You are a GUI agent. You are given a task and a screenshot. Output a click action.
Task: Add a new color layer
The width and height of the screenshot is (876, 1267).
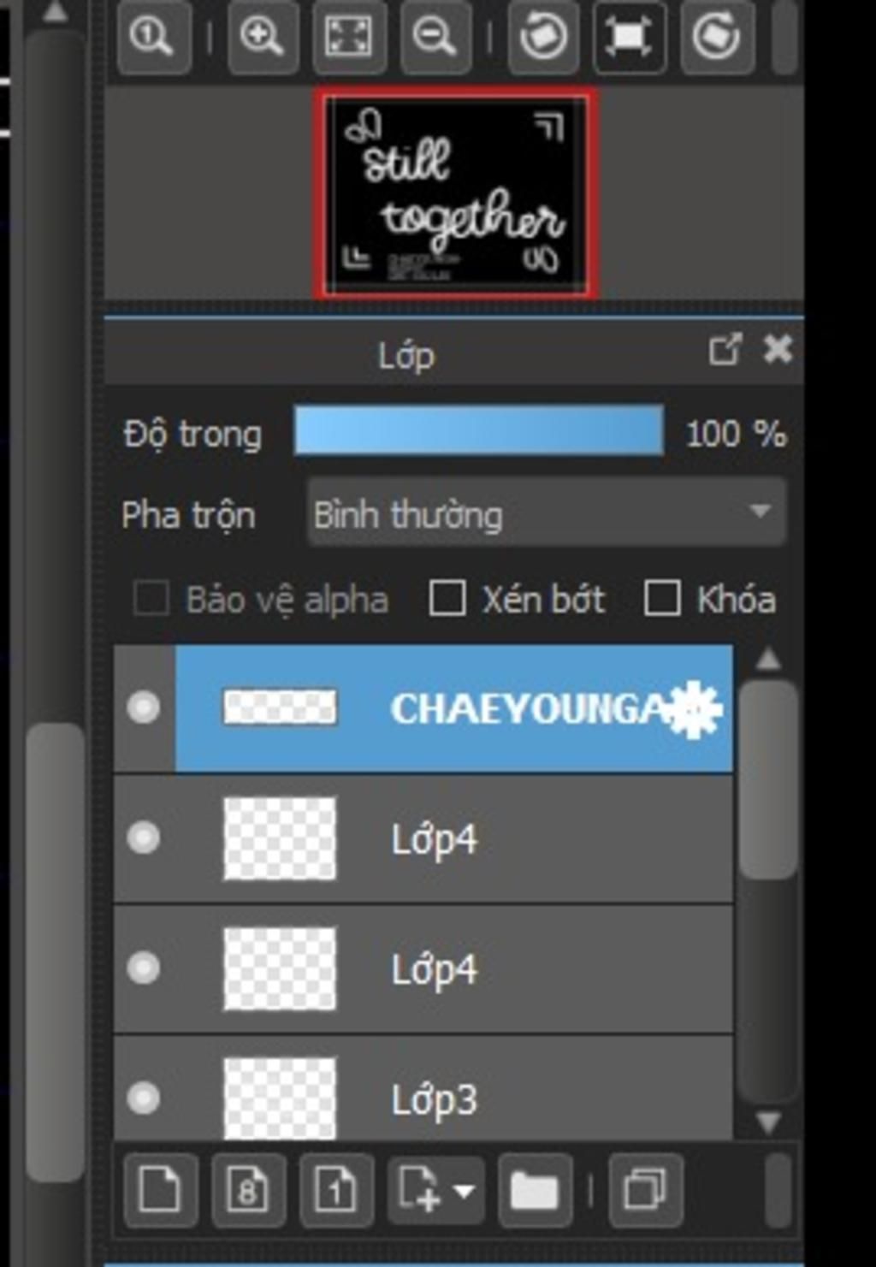pyautogui.click(x=161, y=1190)
